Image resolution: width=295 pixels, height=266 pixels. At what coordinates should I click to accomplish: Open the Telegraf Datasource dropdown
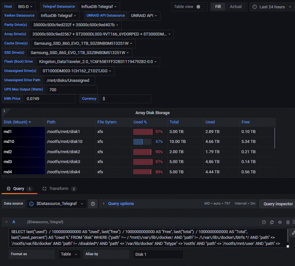click(99, 7)
